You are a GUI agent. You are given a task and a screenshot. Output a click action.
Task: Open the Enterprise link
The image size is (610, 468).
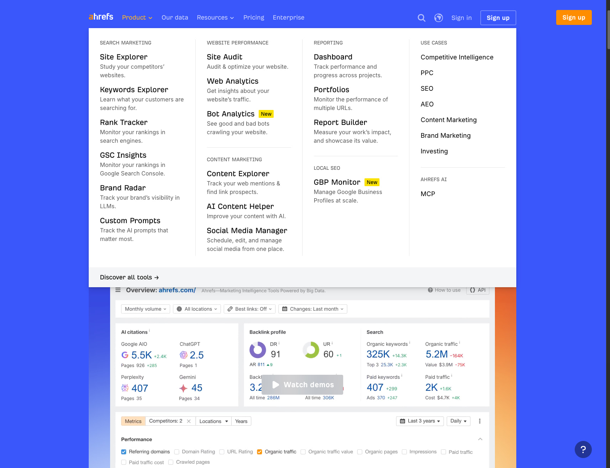pyautogui.click(x=289, y=17)
